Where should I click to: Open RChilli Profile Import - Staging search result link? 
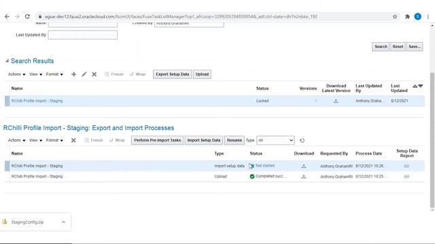pos(37,101)
